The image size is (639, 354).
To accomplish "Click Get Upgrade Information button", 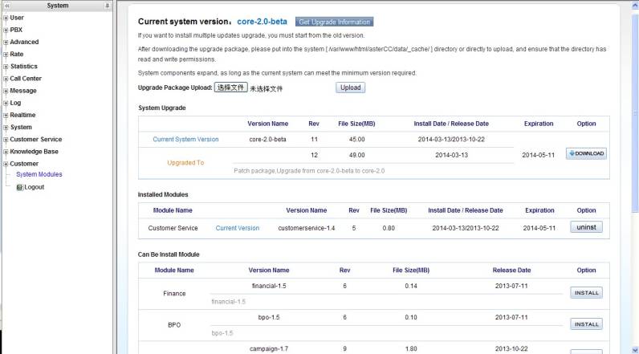I will pyautogui.click(x=334, y=22).
